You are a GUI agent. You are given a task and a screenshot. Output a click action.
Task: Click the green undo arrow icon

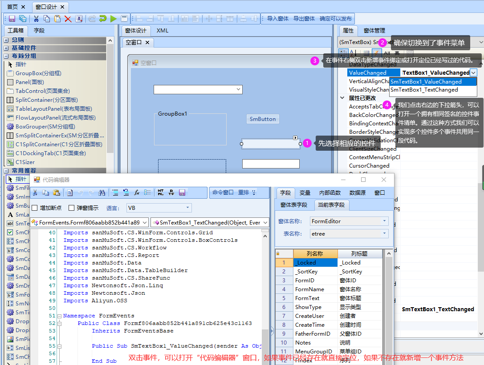103,19
